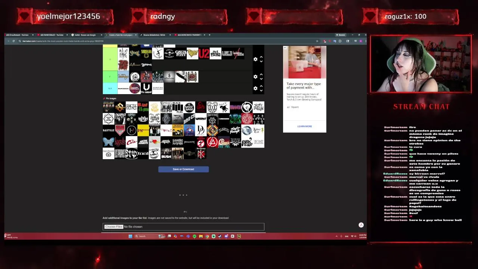
Task: Open Spotify from the taskbar
Action: [195, 236]
